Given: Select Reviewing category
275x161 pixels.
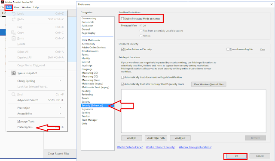Looking at the screenshot, I should coord(87,95).
